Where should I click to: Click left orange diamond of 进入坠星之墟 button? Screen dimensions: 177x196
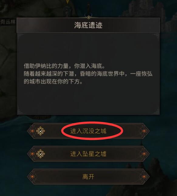[x=32, y=154]
